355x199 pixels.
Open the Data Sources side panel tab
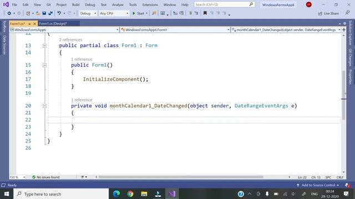(4, 45)
